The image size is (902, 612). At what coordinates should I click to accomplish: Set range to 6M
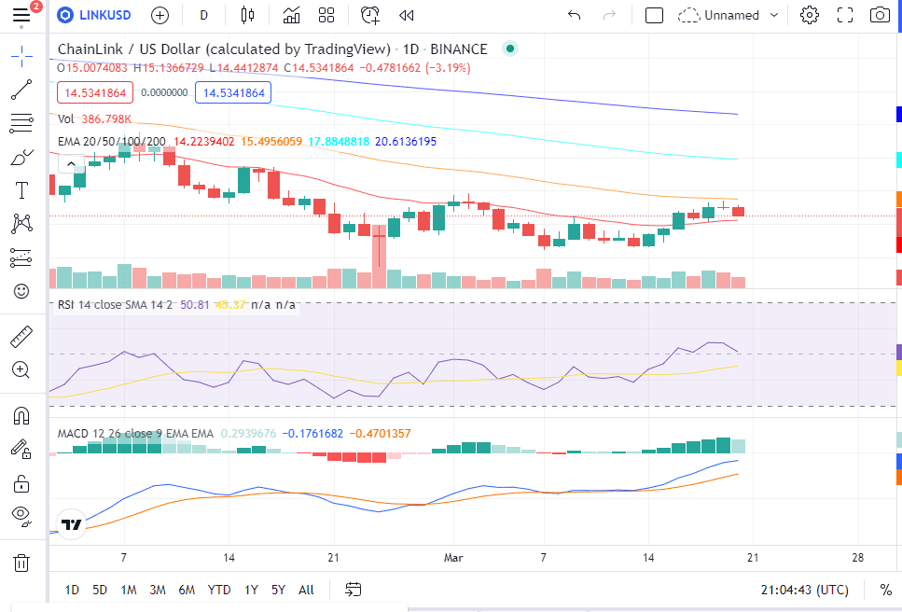click(187, 590)
